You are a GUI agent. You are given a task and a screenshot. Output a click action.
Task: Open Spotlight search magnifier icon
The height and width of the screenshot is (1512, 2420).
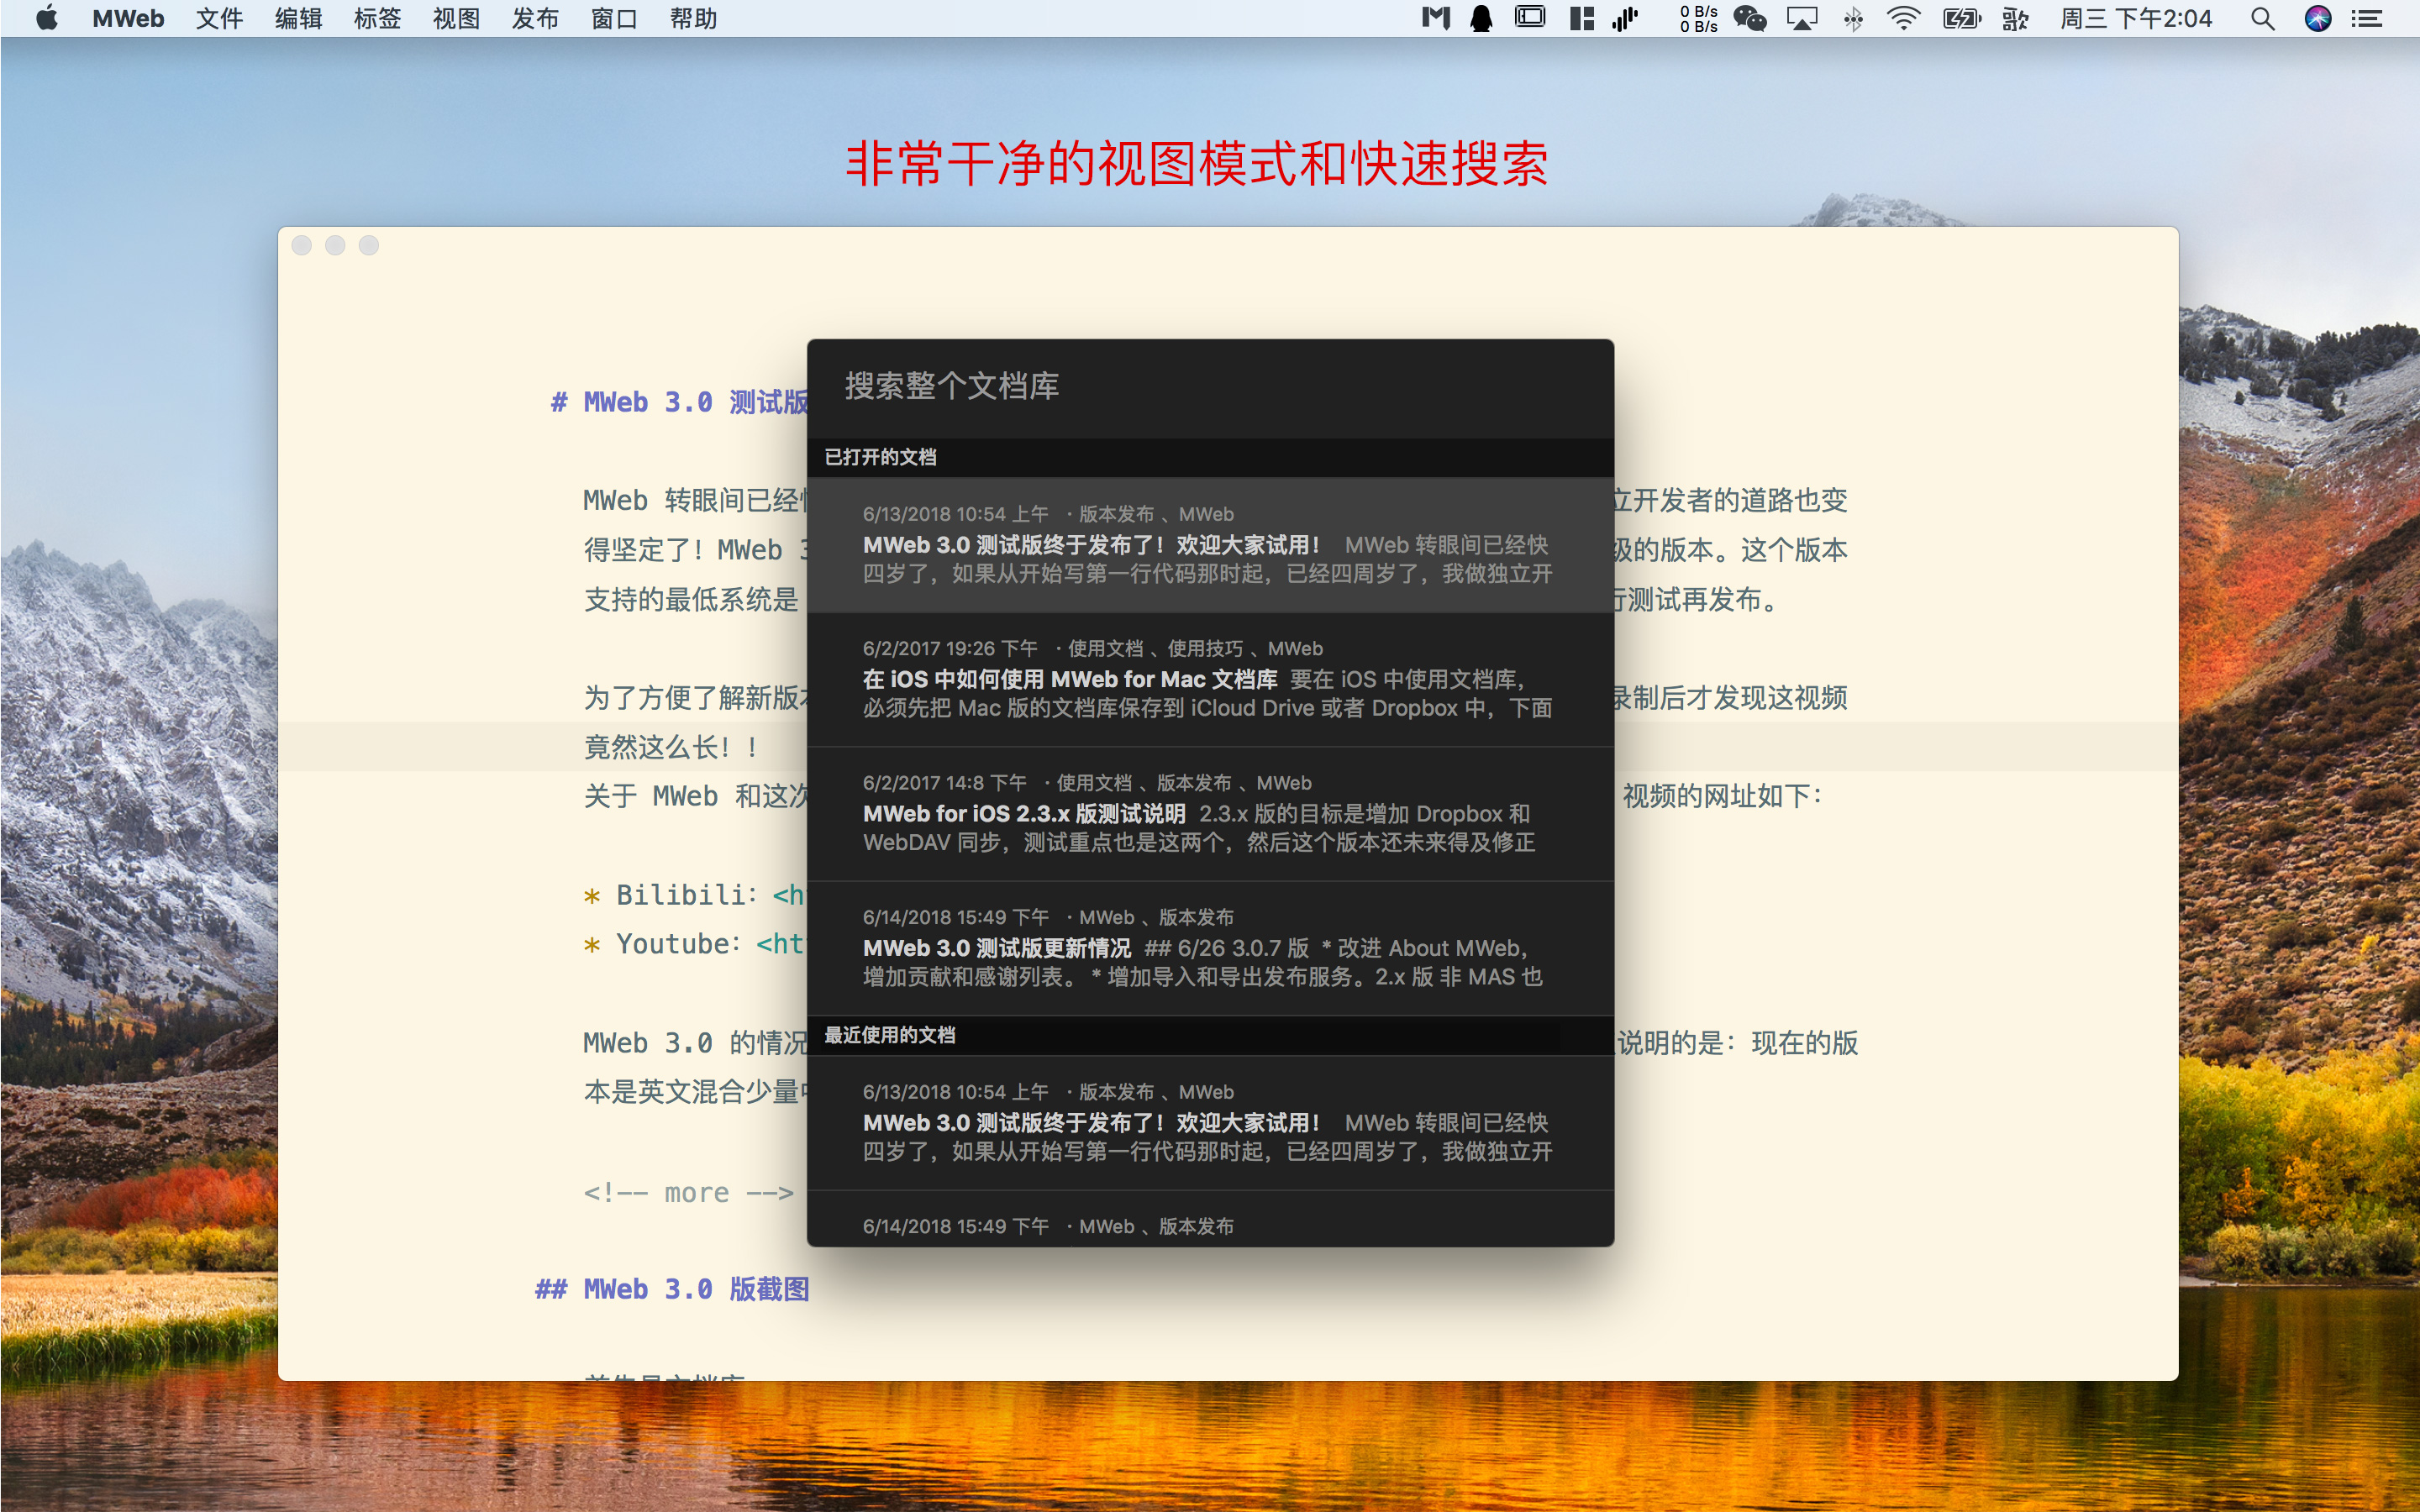(x=2262, y=18)
